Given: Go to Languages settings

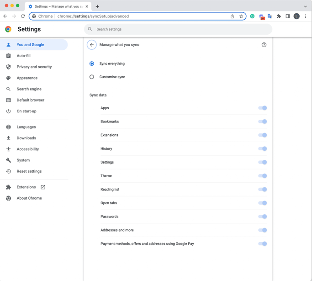Looking at the screenshot, I should [x=34, y=127].
